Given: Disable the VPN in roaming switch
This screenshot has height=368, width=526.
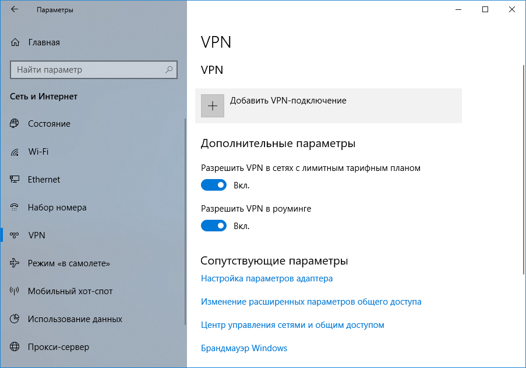Looking at the screenshot, I should (214, 226).
